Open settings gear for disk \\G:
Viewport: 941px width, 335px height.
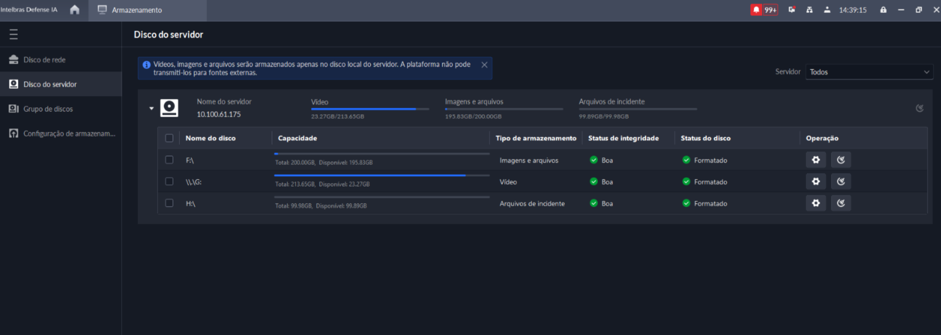[815, 181]
